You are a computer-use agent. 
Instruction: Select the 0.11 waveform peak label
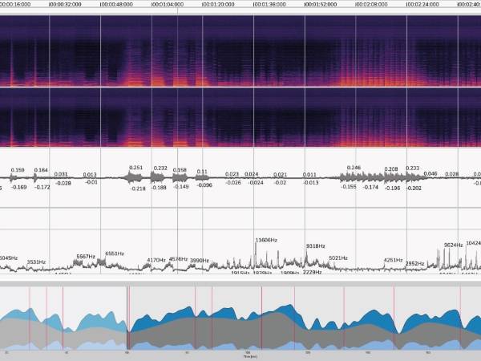click(202, 172)
